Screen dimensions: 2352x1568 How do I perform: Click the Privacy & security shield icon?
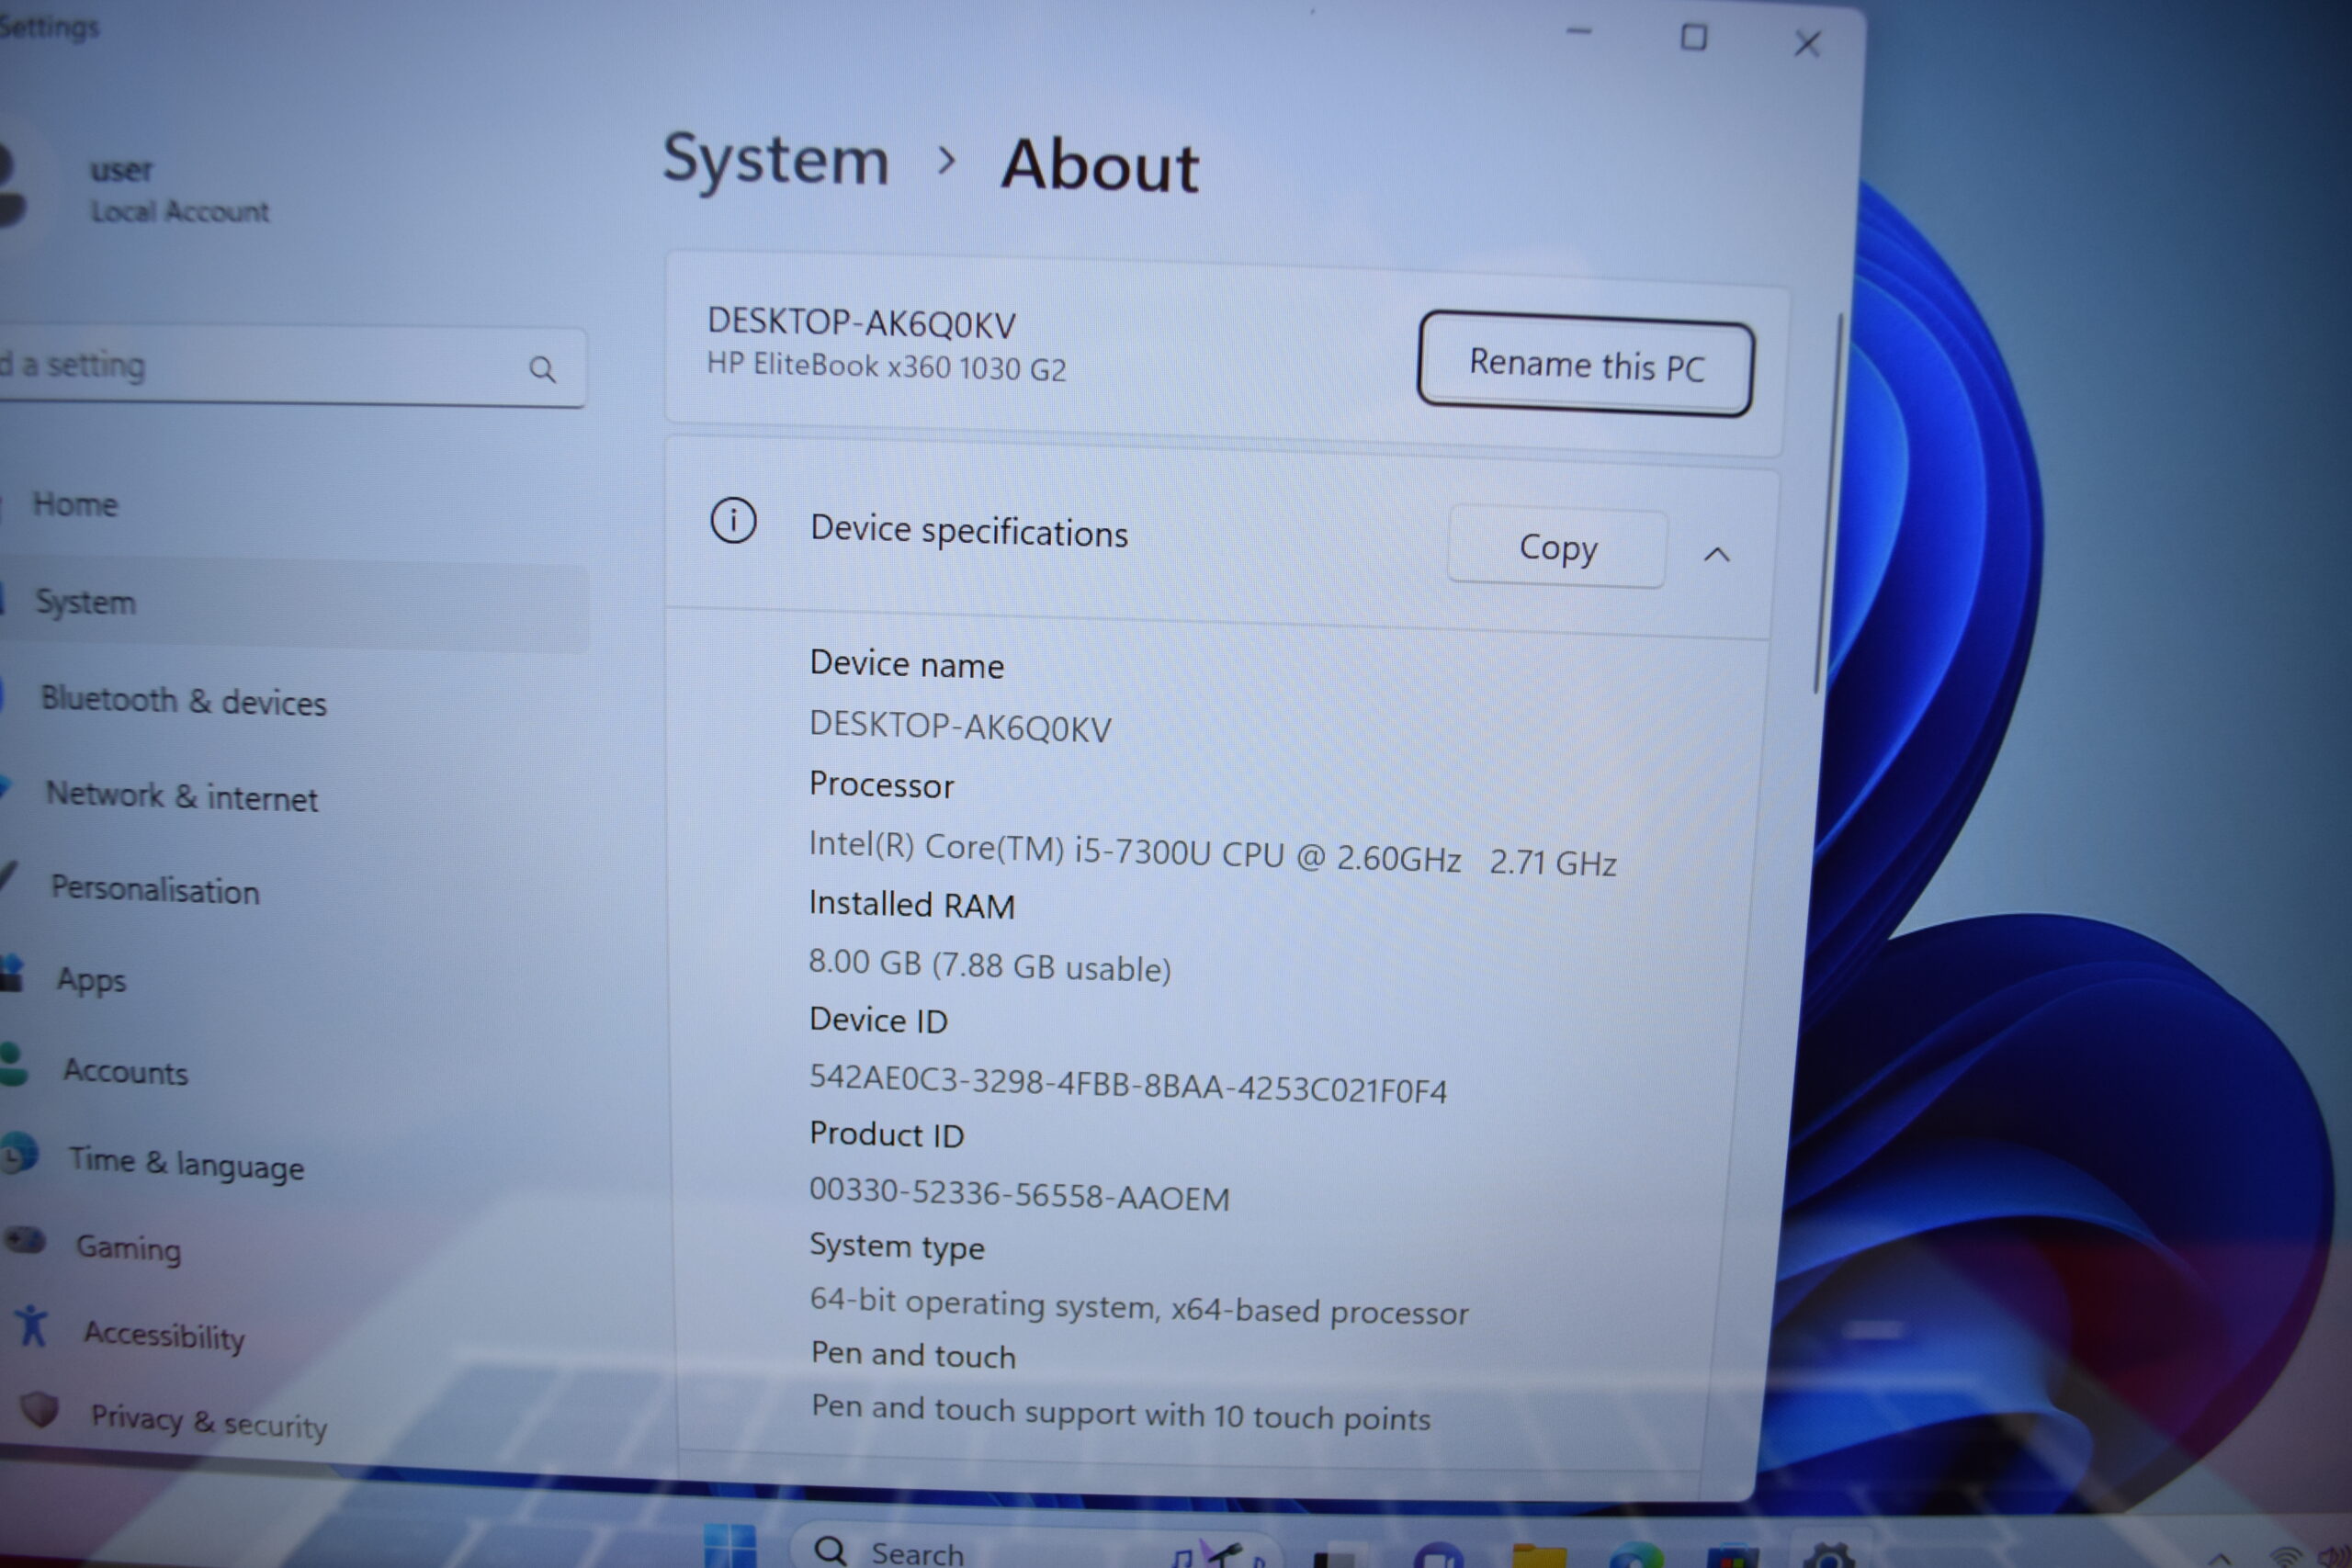click(x=39, y=1410)
